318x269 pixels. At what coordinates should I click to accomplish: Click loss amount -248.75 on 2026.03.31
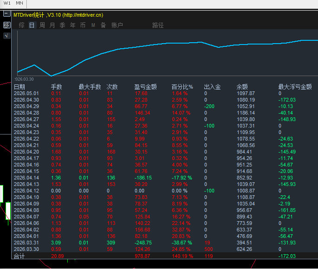coord(143,243)
